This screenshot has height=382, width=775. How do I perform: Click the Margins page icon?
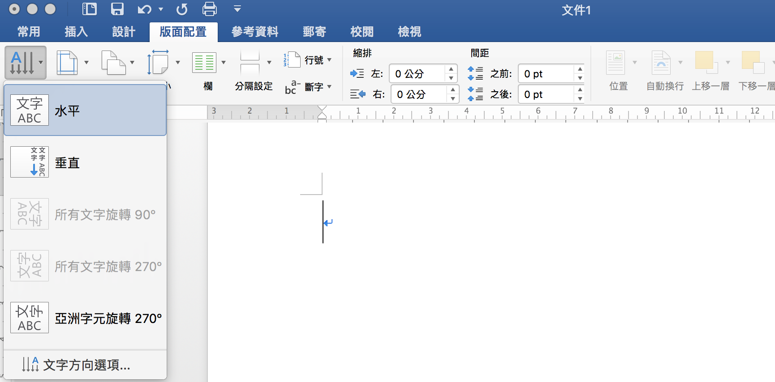pos(67,63)
